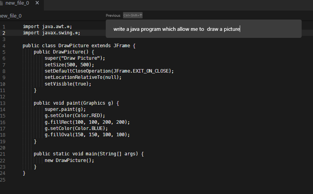Screen dimensions: 313x194
Task: Click the main method signature line
Action: point(89,154)
